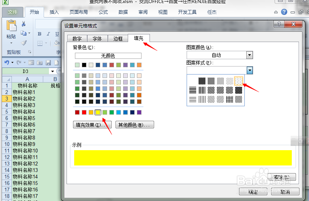Click the Copy icon in the clipboard group
Viewport: 309px width, 201px height.
pos(24,33)
